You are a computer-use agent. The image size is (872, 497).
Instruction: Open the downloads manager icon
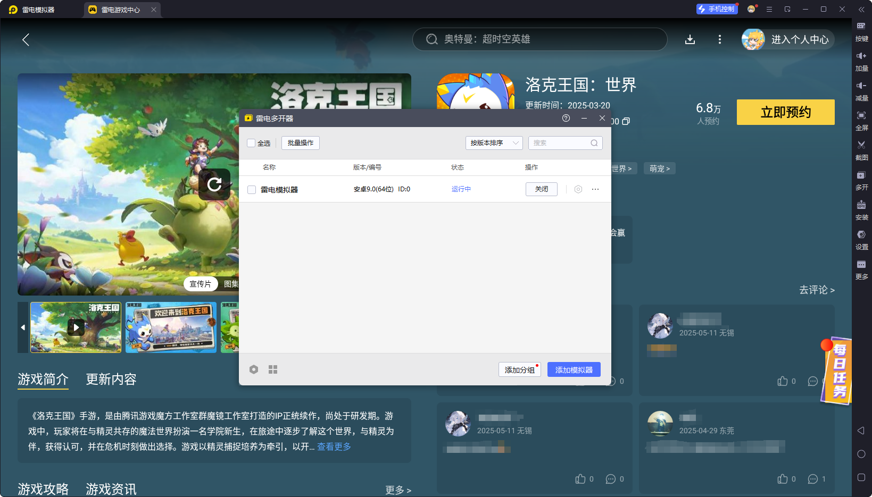click(x=690, y=39)
